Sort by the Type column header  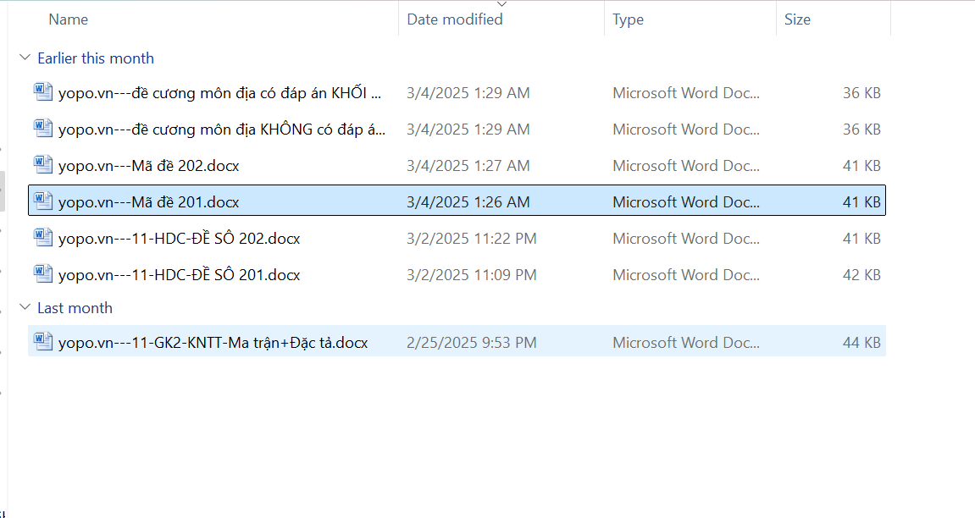[629, 19]
